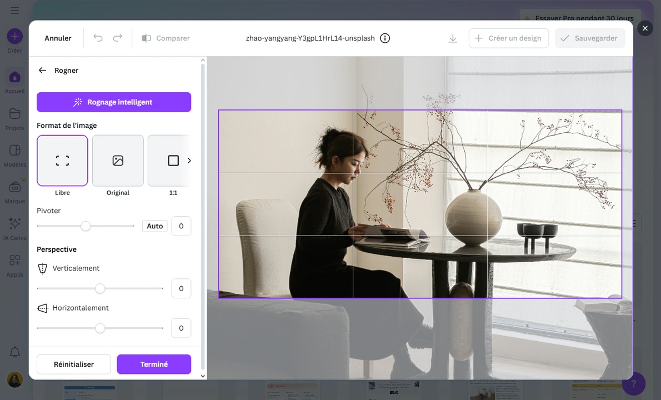Toggle the Comparer view

pyautogui.click(x=166, y=38)
